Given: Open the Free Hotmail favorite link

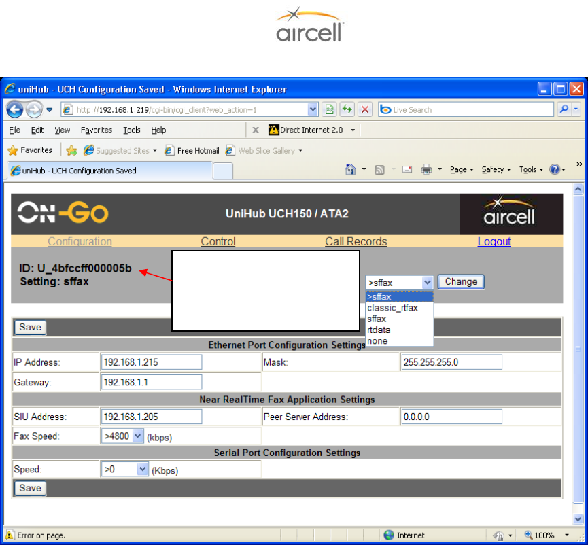Looking at the screenshot, I should pyautogui.click(x=192, y=151).
